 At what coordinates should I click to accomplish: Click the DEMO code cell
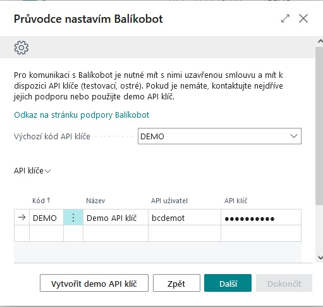[x=46, y=217]
